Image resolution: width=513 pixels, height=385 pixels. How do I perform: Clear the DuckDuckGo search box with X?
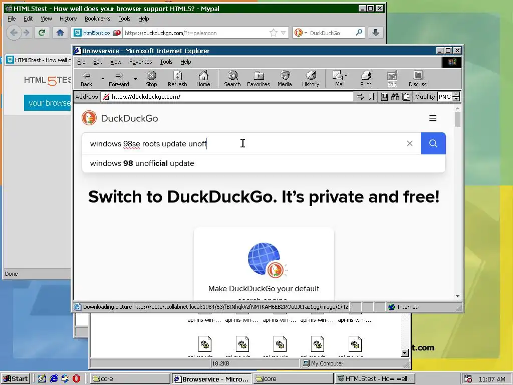(x=410, y=143)
